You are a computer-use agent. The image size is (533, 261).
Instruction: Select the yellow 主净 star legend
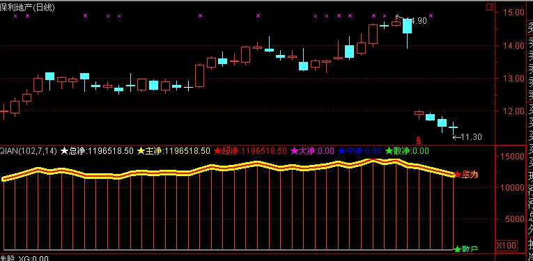point(173,151)
